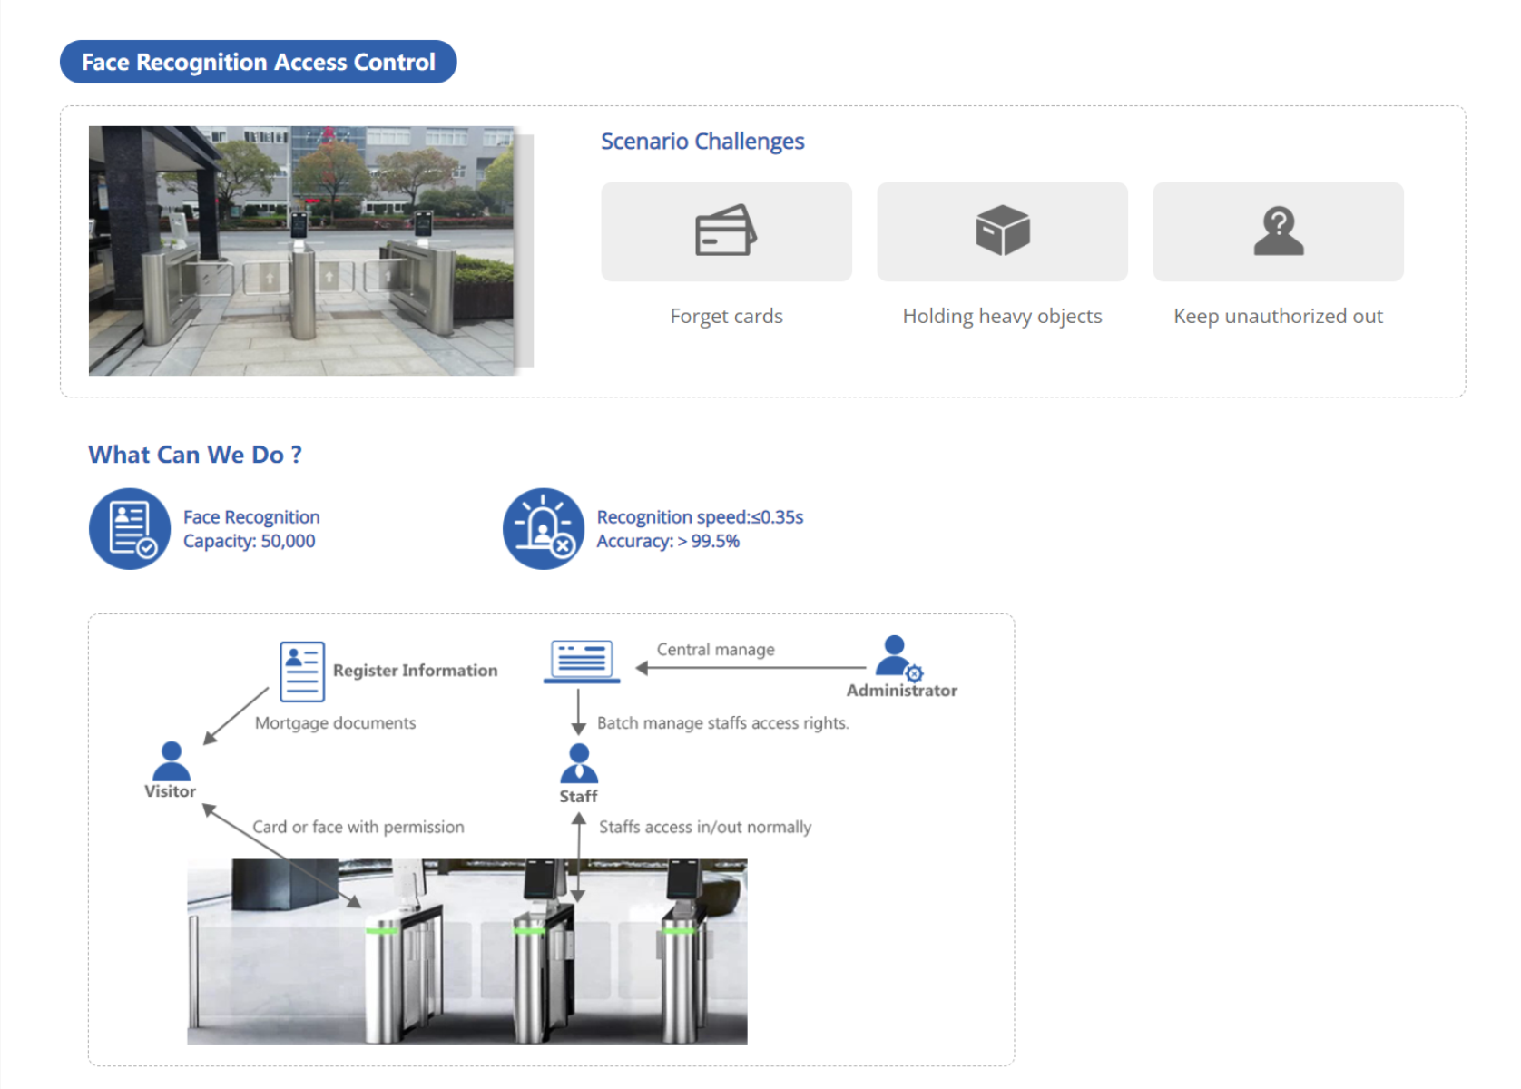Image resolution: width=1521 pixels, height=1089 pixels.
Task: Select the Batch manage staffs access rights text
Action: (723, 723)
